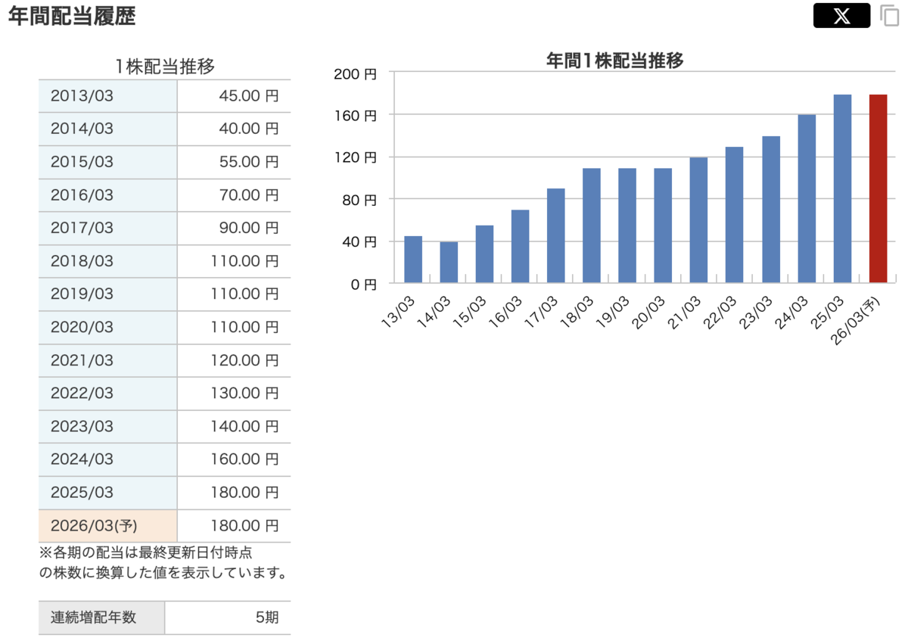Click the 200 円 axis label
908x641 pixels.
click(355, 73)
